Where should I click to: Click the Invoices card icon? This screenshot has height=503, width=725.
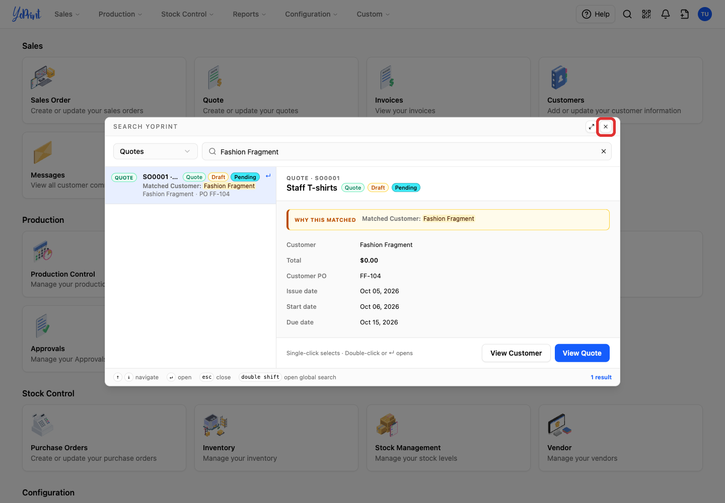click(x=387, y=77)
